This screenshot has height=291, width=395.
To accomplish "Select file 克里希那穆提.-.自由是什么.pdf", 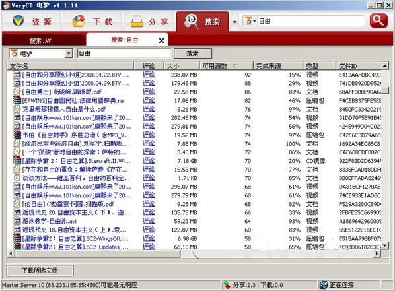I will tap(63, 110).
